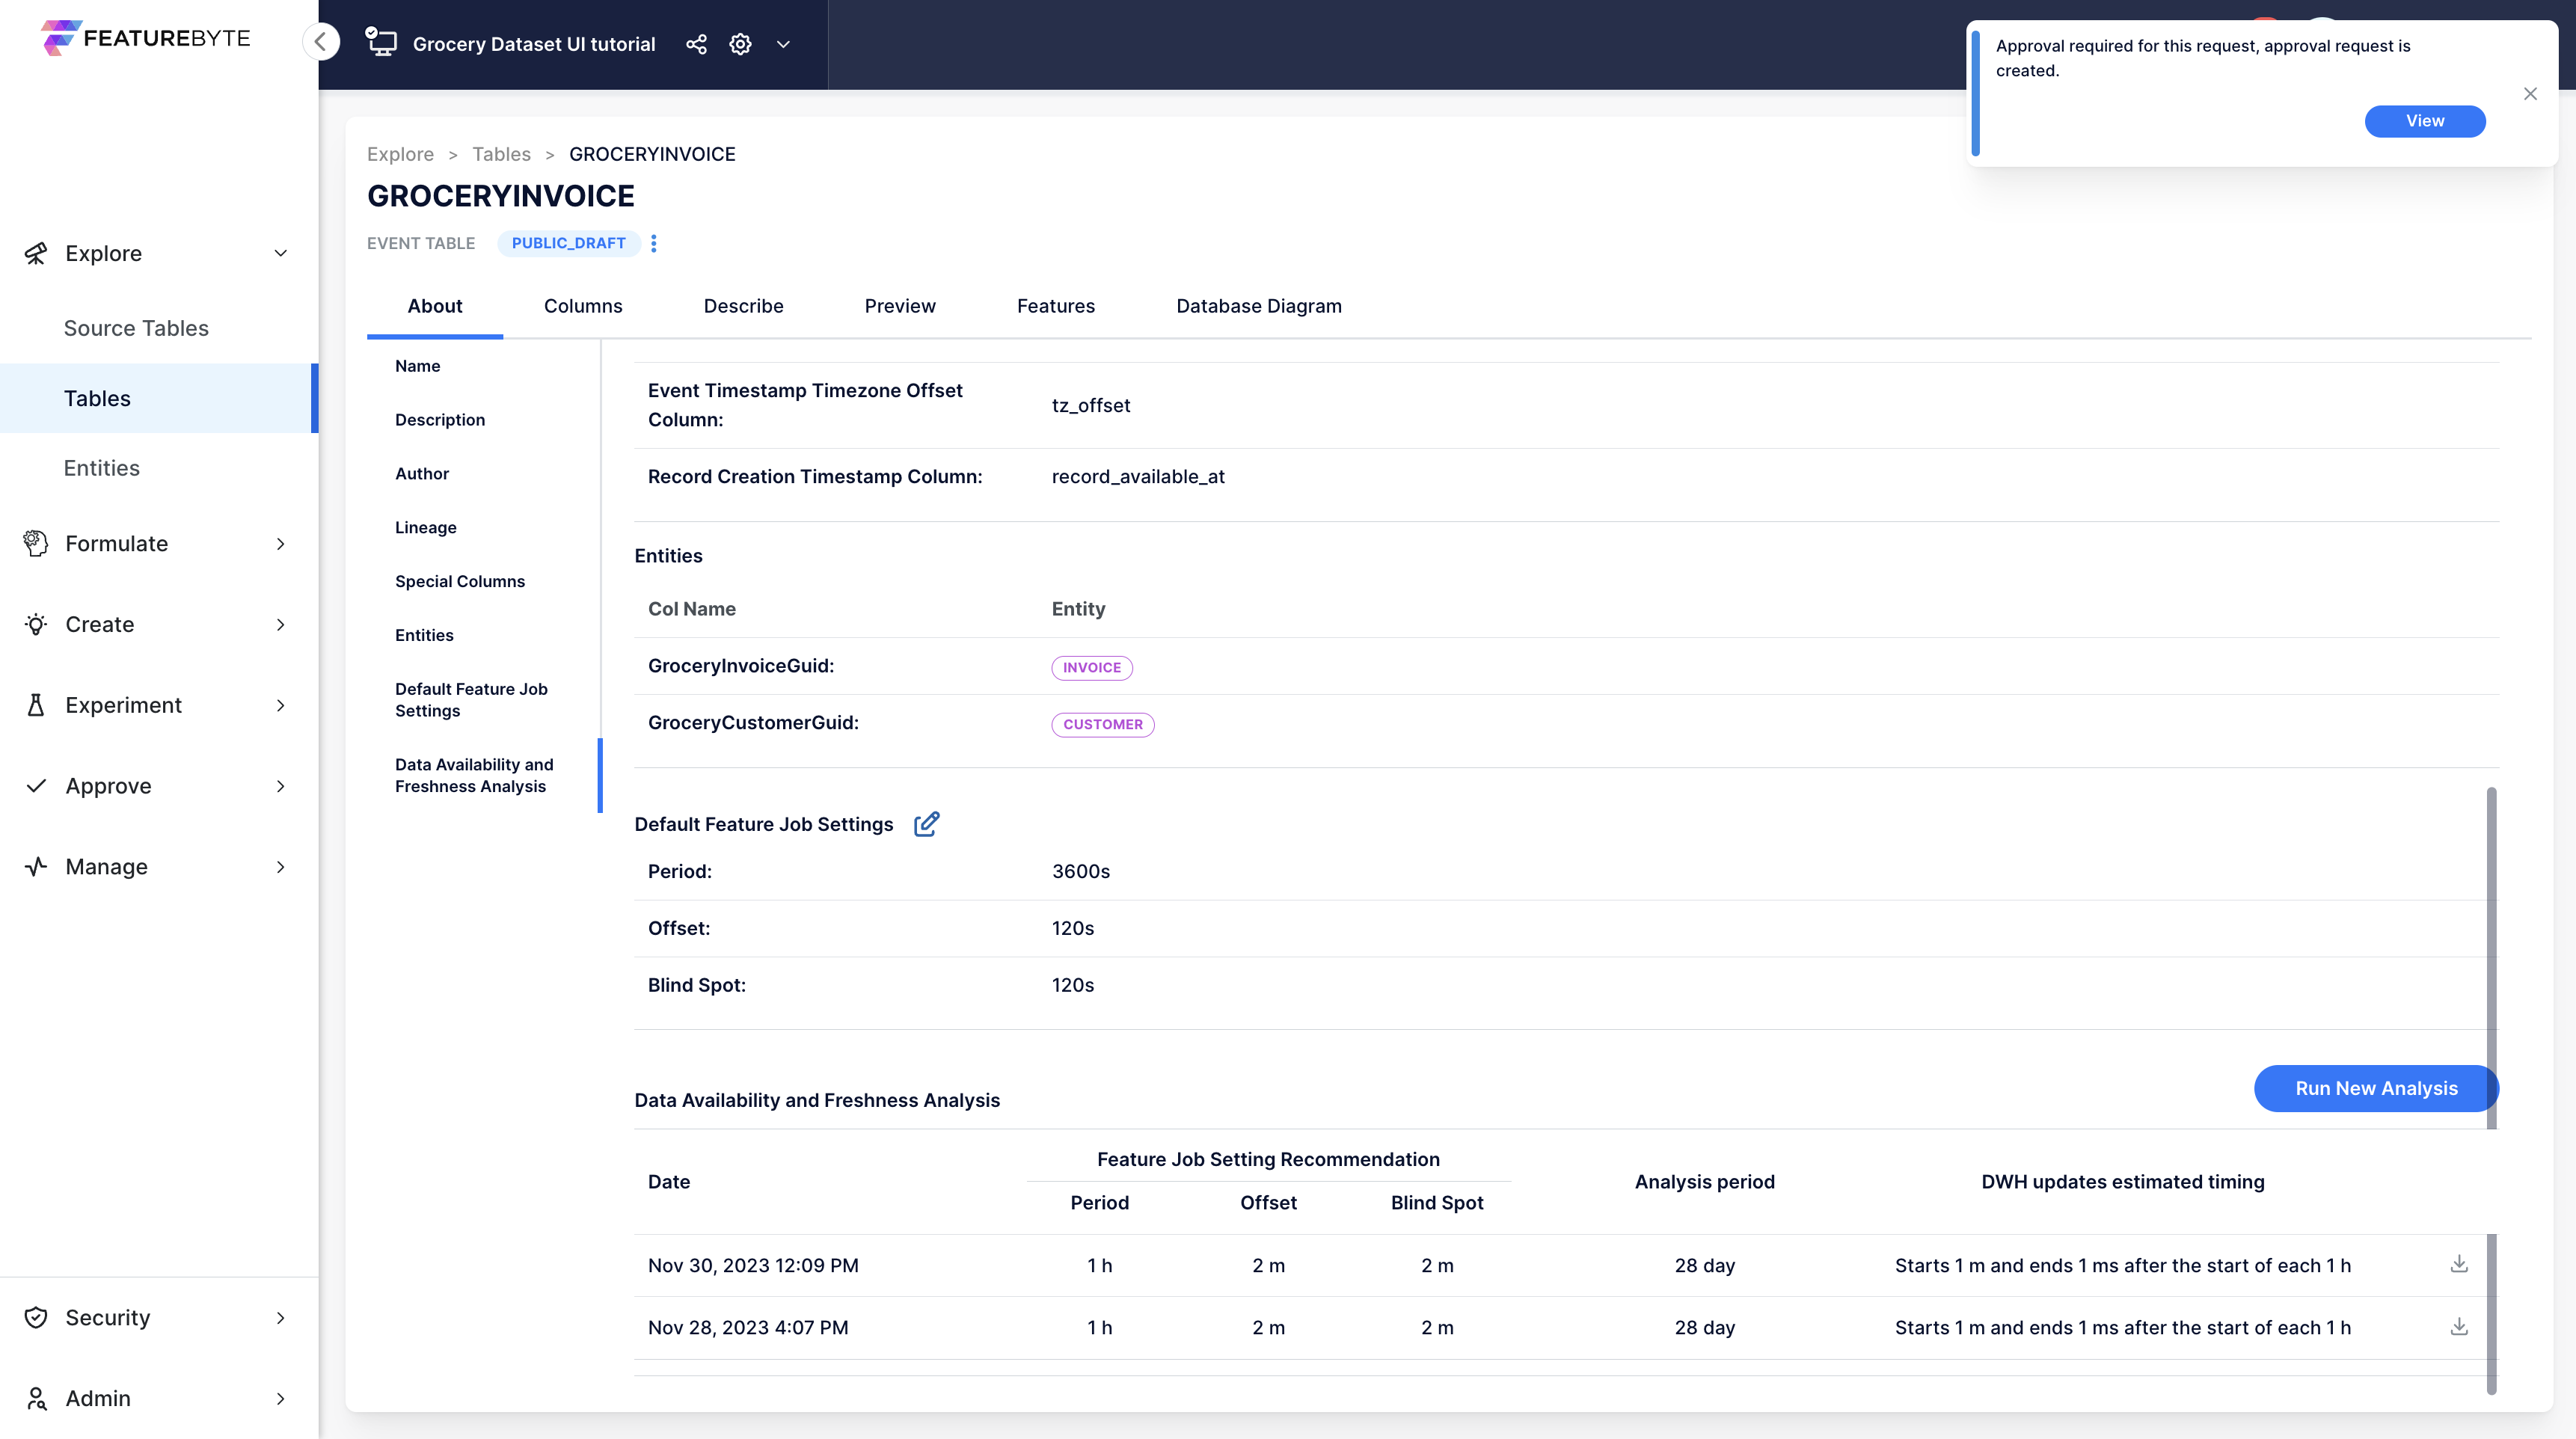Expand the Approve section chevron
Screen dimensions: 2576x1439
coord(281,786)
